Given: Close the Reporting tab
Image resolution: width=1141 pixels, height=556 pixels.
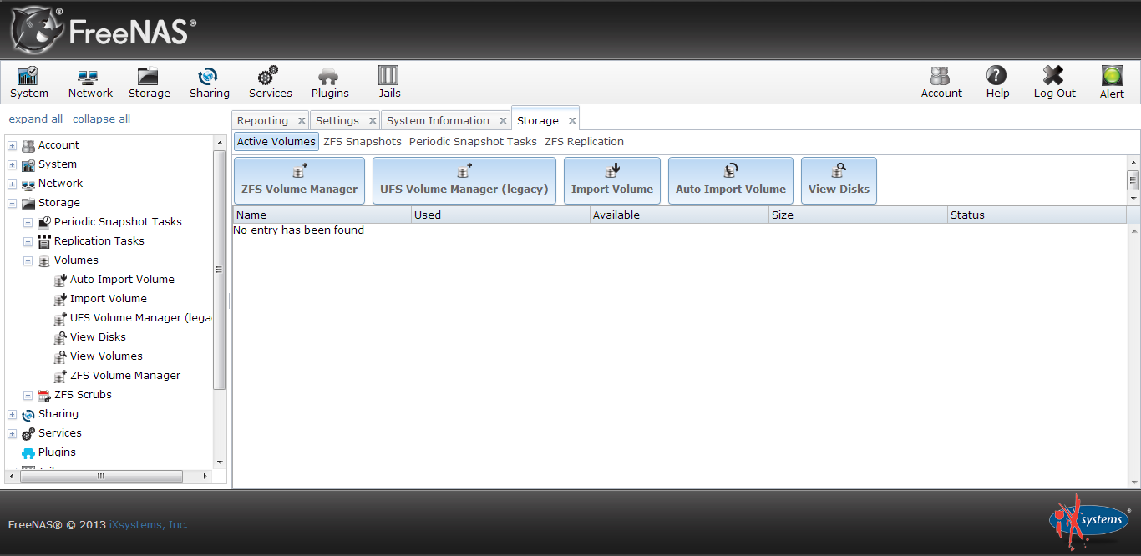Looking at the screenshot, I should tap(302, 121).
